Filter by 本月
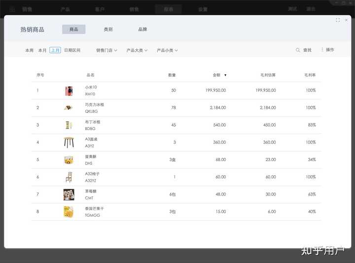 pos(42,50)
